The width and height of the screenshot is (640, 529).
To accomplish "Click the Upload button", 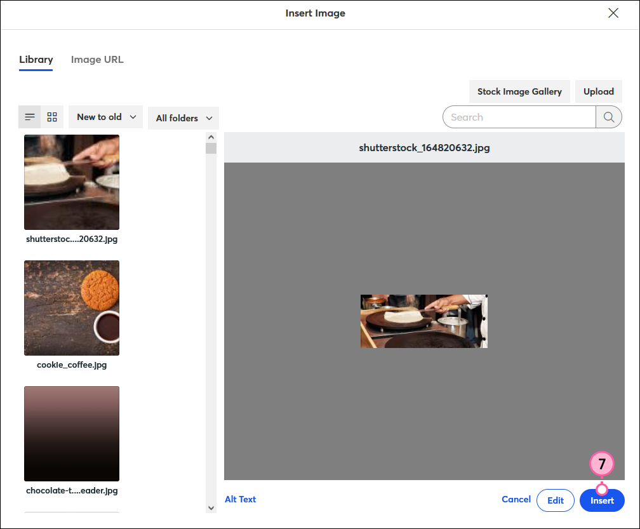I will [598, 91].
